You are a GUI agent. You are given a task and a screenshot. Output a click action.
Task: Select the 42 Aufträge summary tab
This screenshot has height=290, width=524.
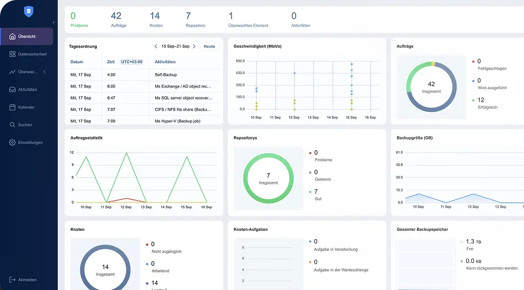click(118, 19)
